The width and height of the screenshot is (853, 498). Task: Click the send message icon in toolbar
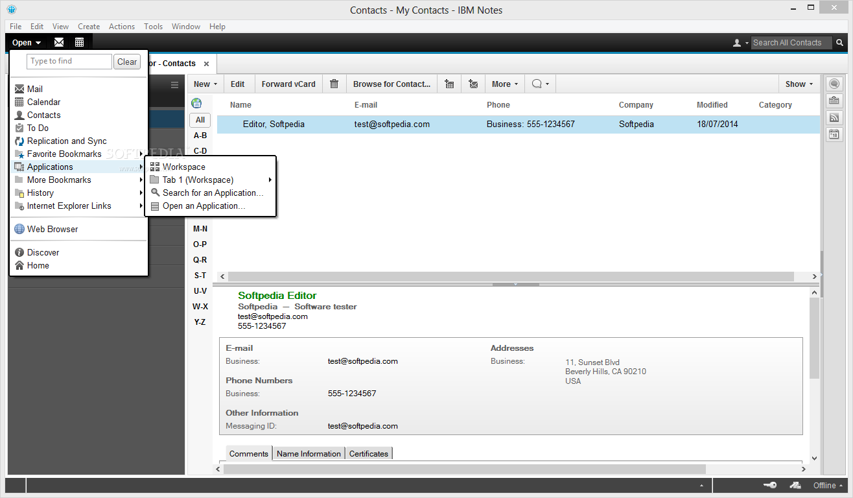(473, 84)
